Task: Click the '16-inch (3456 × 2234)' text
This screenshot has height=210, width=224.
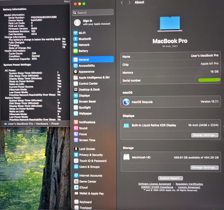Action: pos(203,125)
